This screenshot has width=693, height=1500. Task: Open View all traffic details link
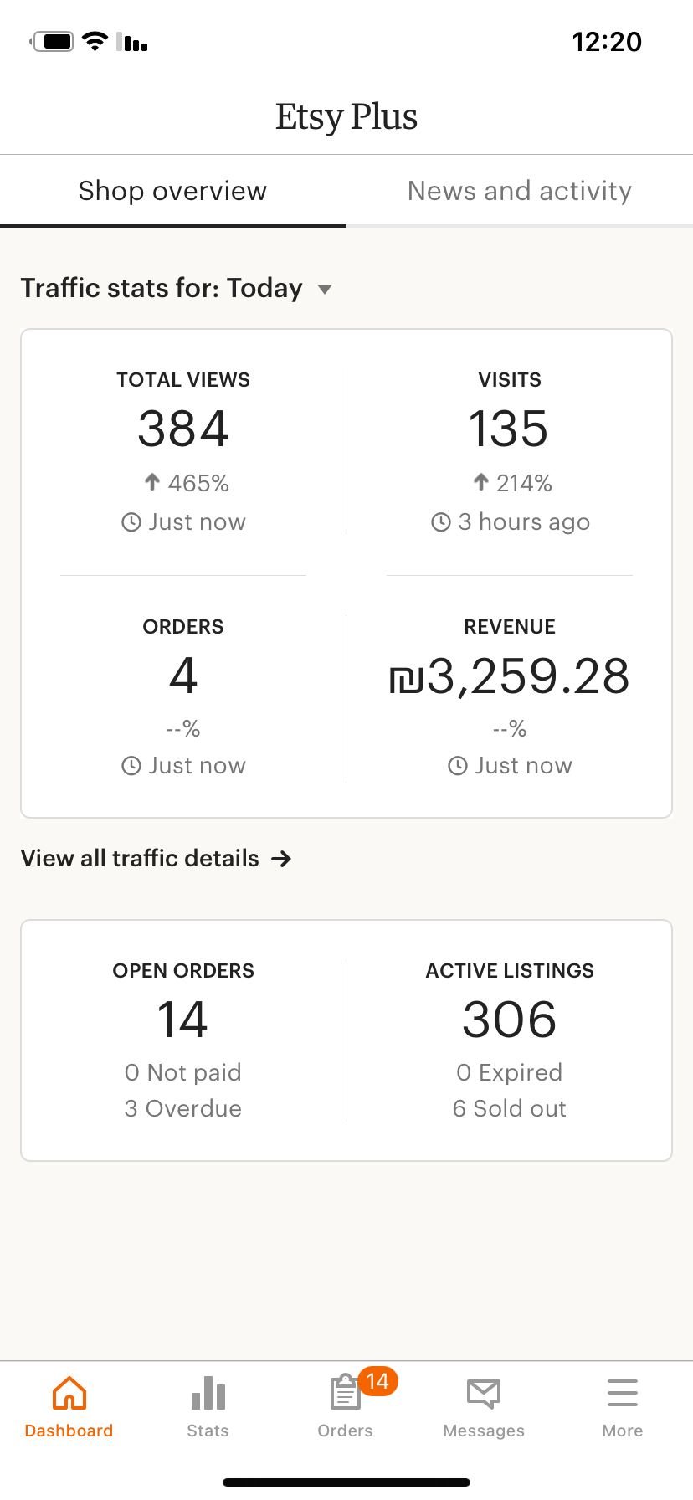[x=140, y=859]
